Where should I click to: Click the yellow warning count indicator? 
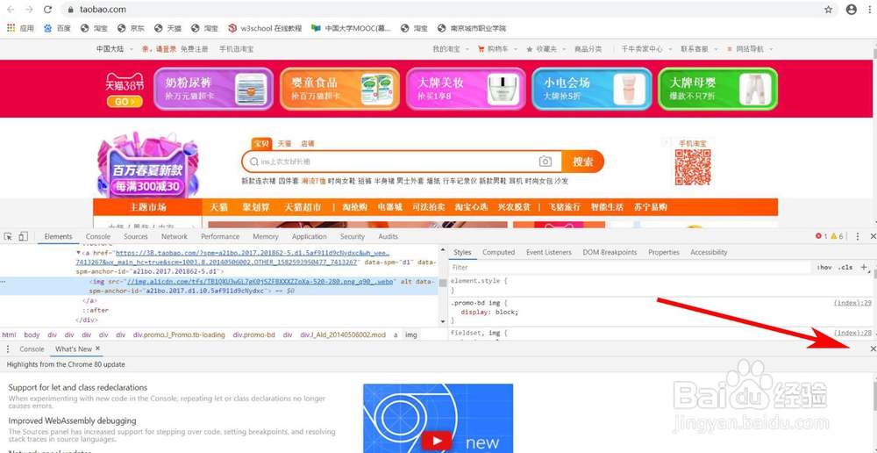(x=837, y=236)
